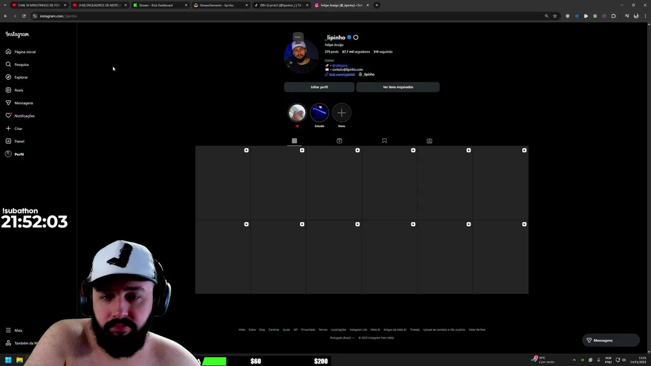
Task: Click the 275 posts count
Action: [332, 52]
